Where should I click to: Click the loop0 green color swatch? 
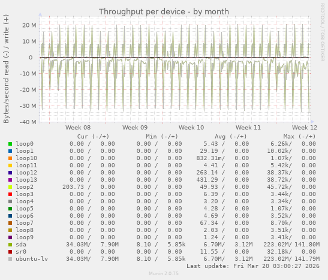pyautogui.click(x=10, y=144)
